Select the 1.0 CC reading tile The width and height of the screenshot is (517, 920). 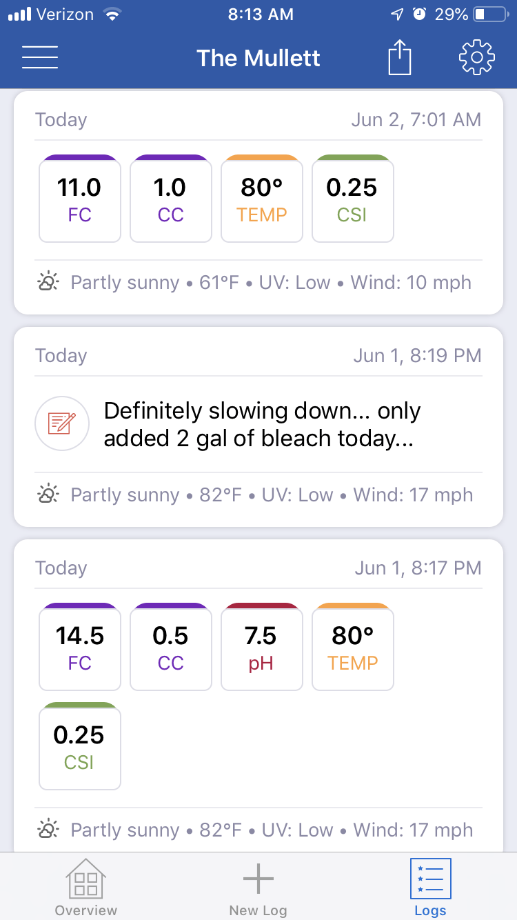tap(171, 199)
